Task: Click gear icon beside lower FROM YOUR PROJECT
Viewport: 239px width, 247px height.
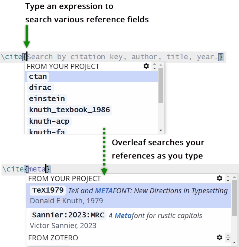Action: (219, 178)
